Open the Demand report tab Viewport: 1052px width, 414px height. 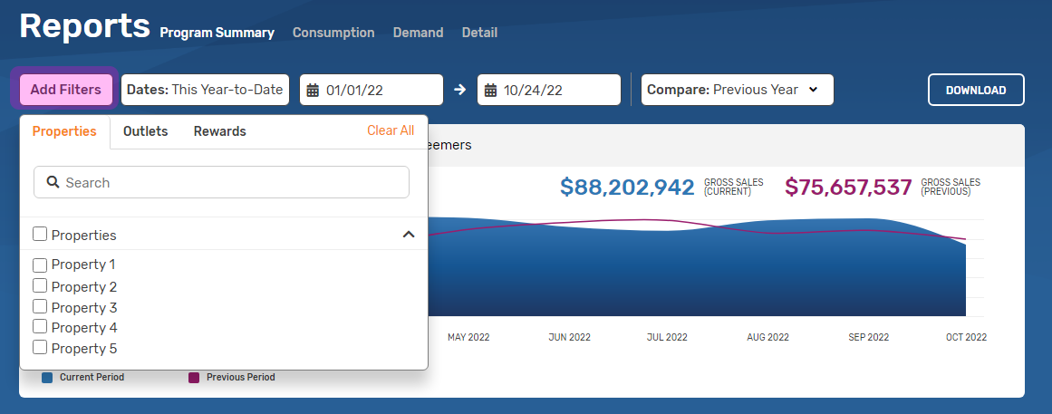(x=418, y=33)
